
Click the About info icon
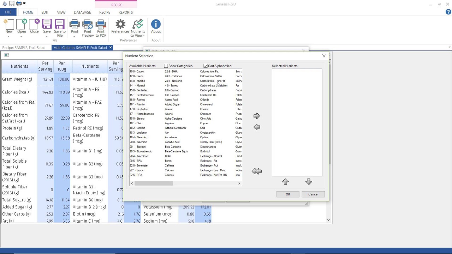click(156, 25)
